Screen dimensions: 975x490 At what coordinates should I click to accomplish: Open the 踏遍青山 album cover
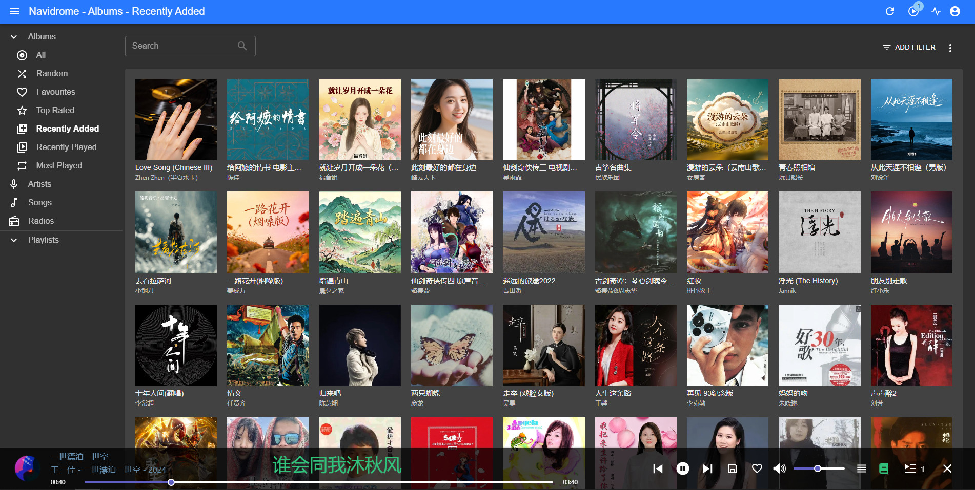(x=360, y=232)
